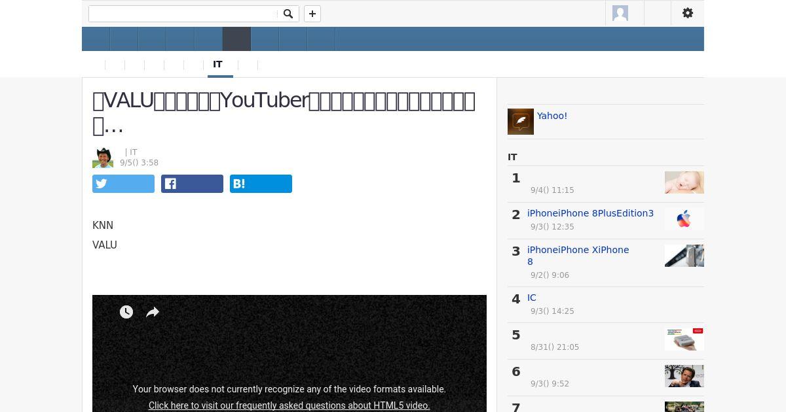Click the Apple logo thumbnail in ranking 2
Viewport: 786px width, 412px height.
[684, 219]
